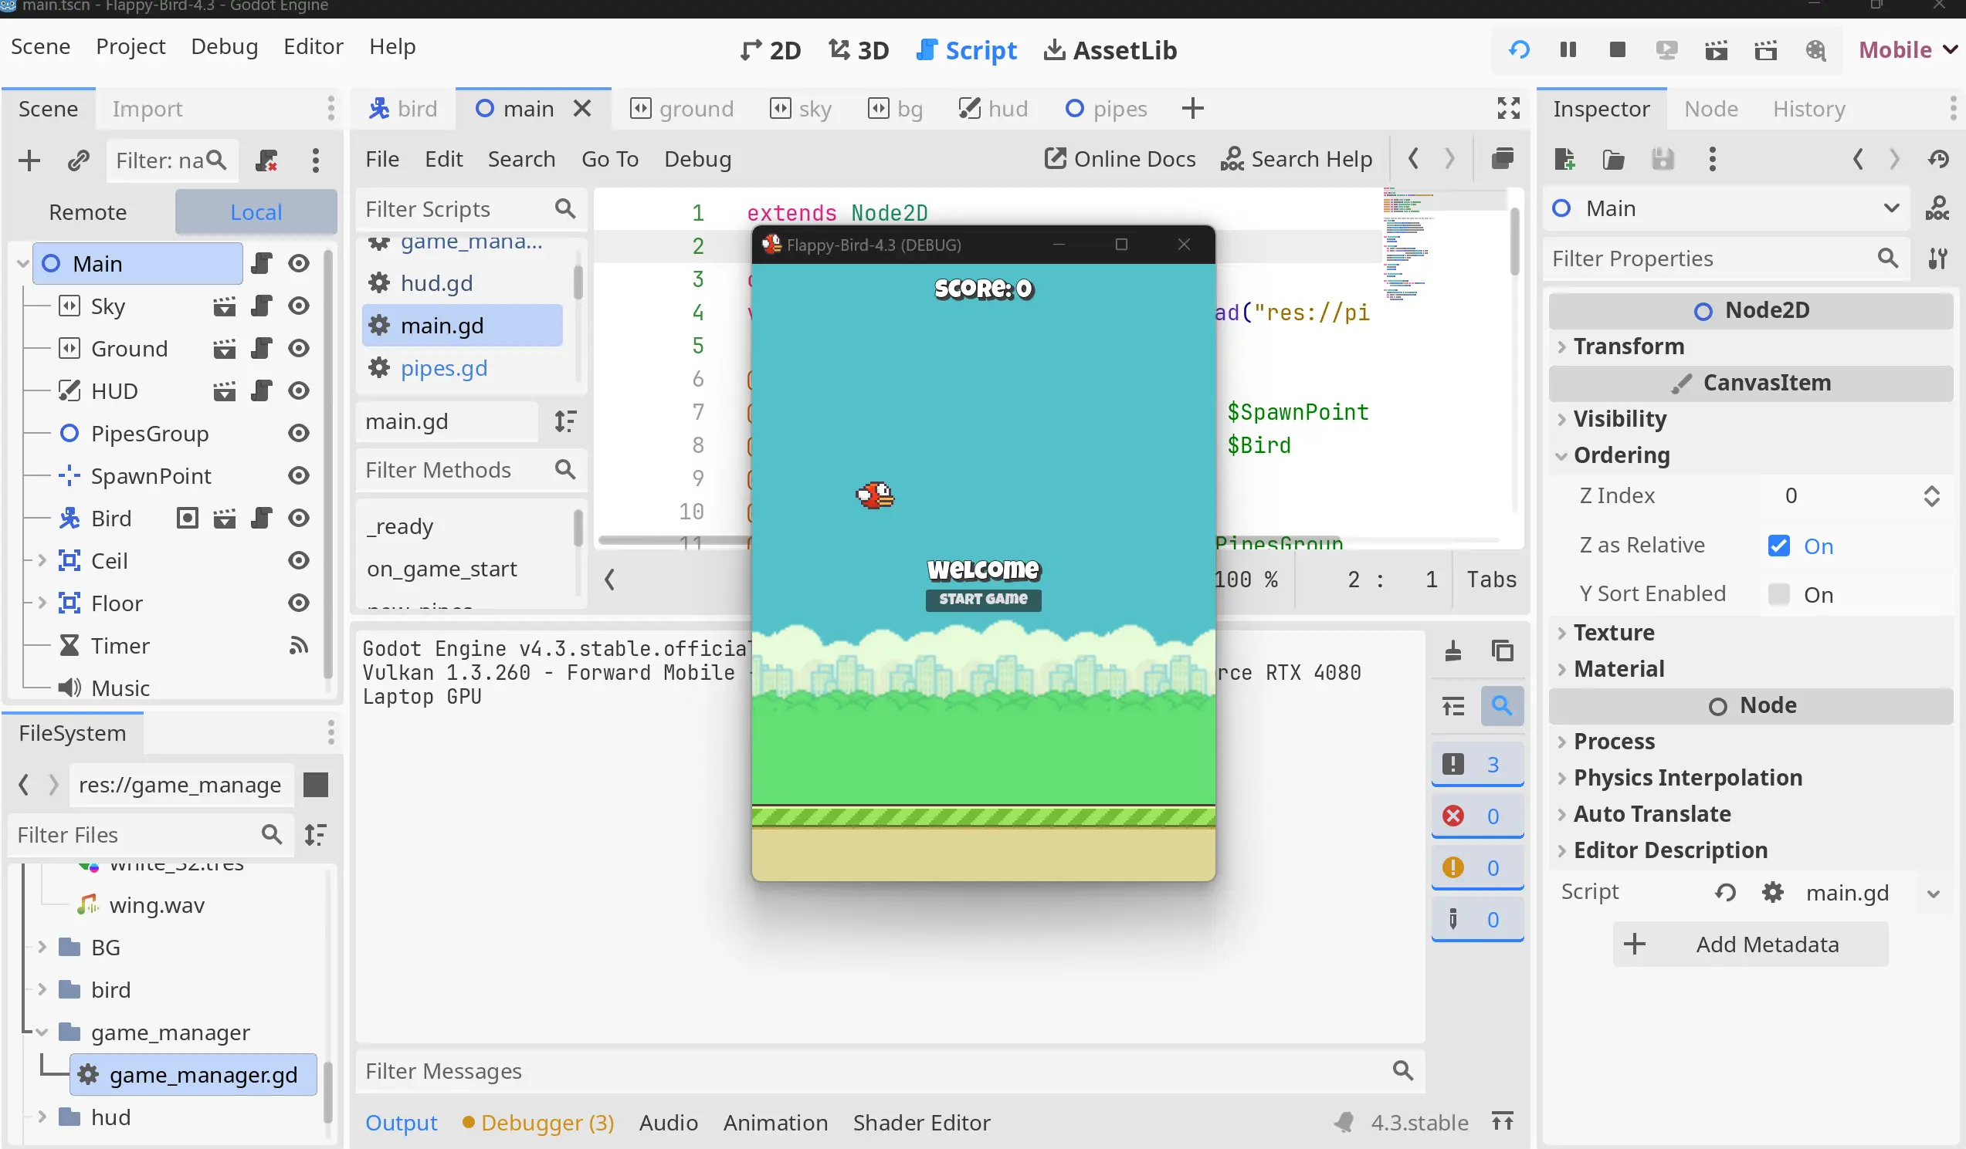Screen dimensions: 1966x1149
Task: Add a new child node
Action: pyautogui.click(x=29, y=161)
